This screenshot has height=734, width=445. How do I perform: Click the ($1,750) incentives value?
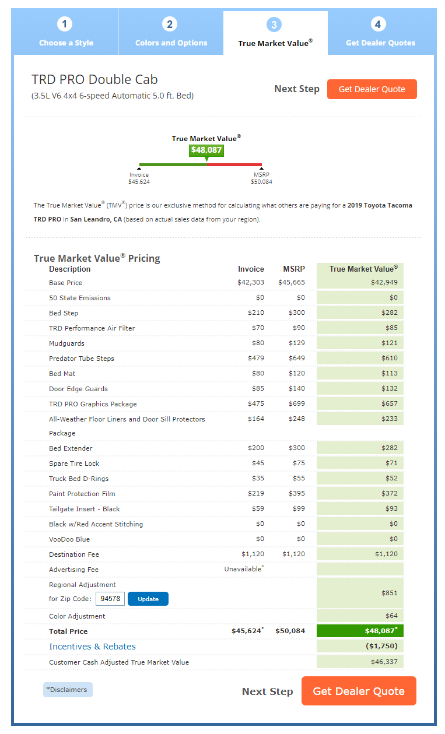[x=381, y=647]
